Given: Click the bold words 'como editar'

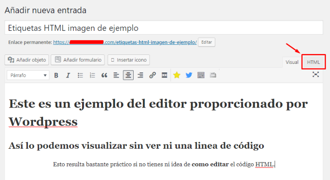Looking at the screenshot, I should pos(210,164).
